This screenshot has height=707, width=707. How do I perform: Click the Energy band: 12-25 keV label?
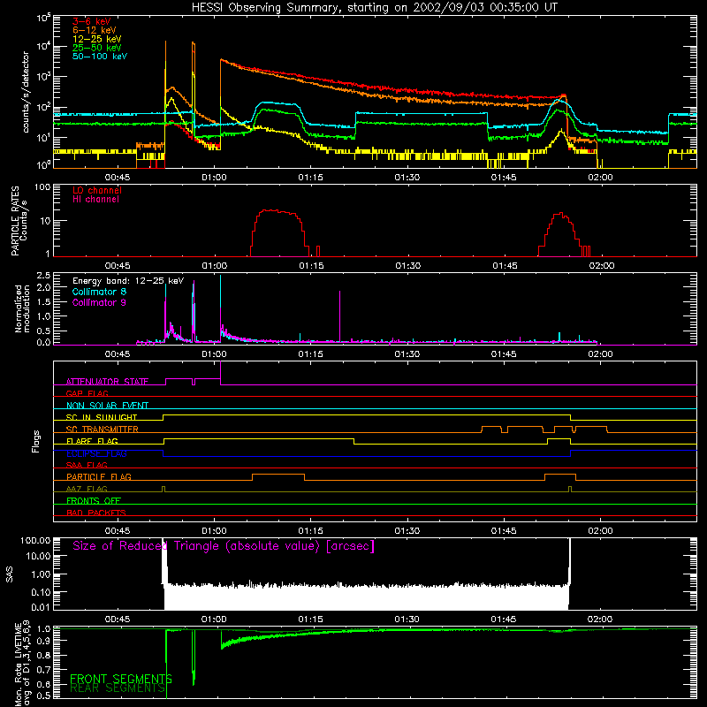(128, 281)
